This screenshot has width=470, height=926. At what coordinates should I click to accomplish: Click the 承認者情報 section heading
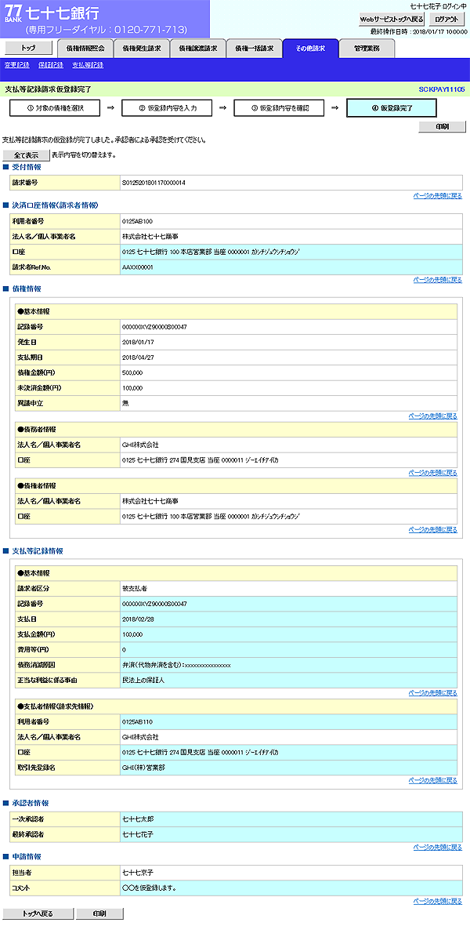tap(30, 803)
